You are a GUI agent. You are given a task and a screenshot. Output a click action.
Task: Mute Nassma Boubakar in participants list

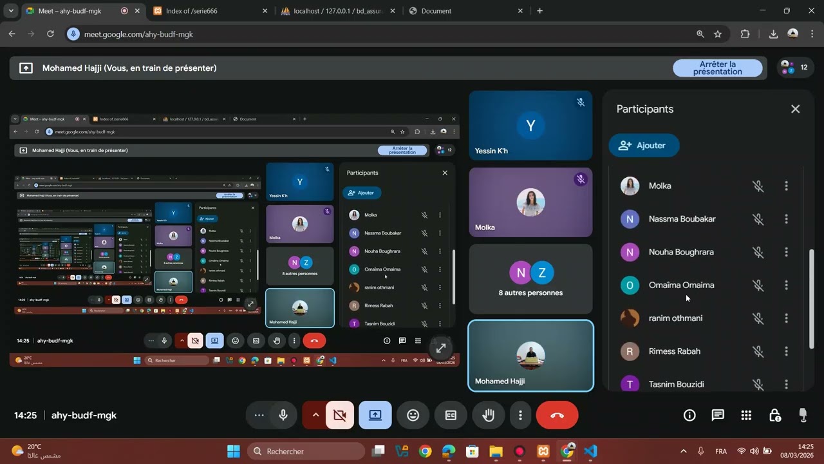tap(758, 219)
